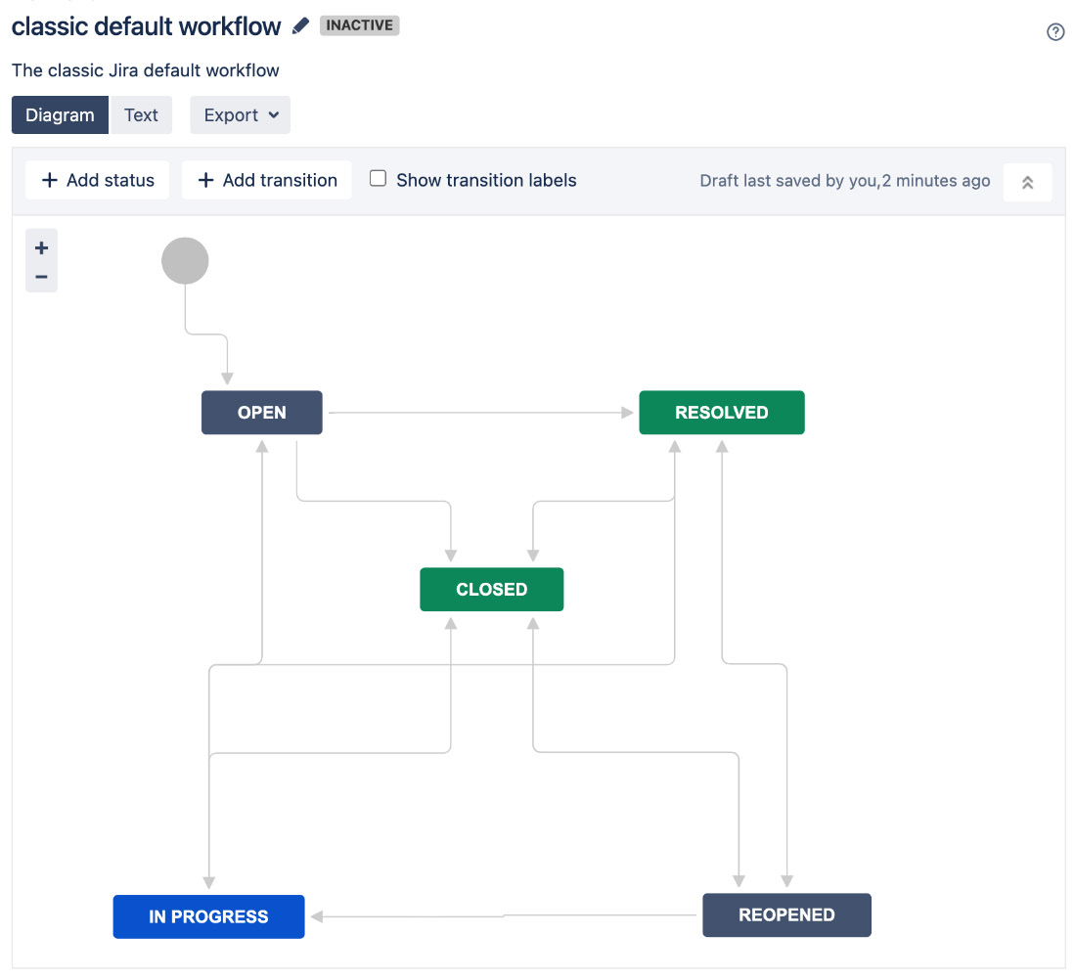Select the Open to Resolved transition arrow

(480, 413)
